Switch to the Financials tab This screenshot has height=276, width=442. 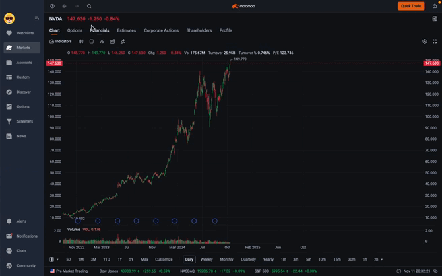click(x=100, y=30)
